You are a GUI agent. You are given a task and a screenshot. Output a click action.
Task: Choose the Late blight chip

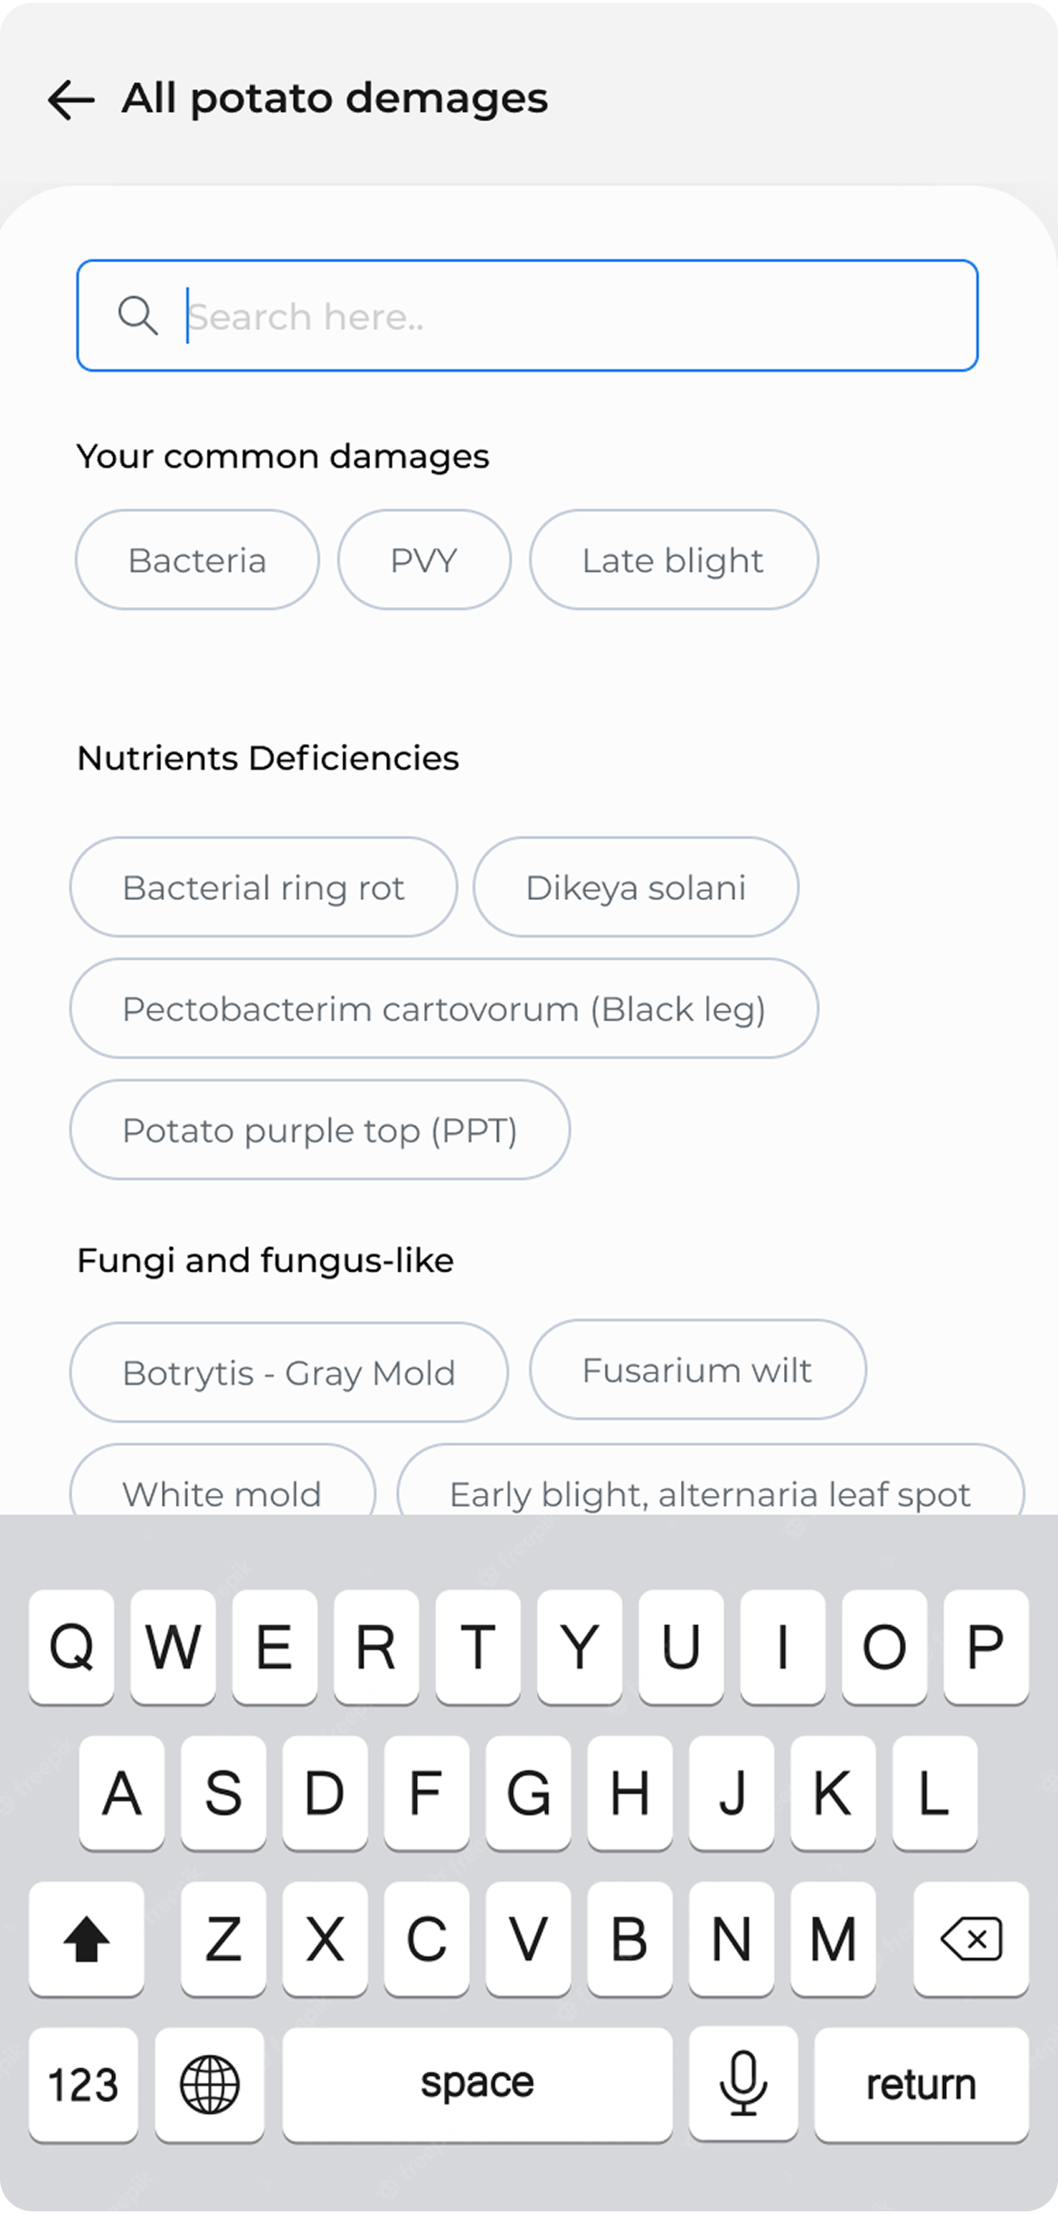674,560
